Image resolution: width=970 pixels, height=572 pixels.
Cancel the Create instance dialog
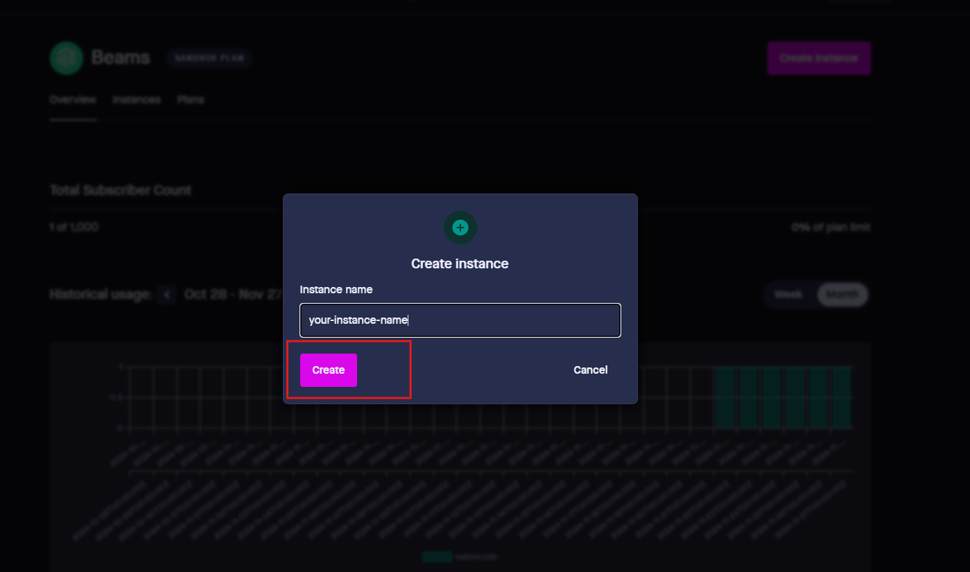pyautogui.click(x=590, y=370)
